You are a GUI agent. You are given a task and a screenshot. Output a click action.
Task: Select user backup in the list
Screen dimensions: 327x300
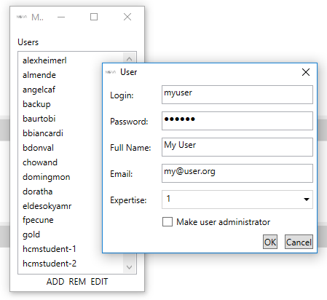36,104
